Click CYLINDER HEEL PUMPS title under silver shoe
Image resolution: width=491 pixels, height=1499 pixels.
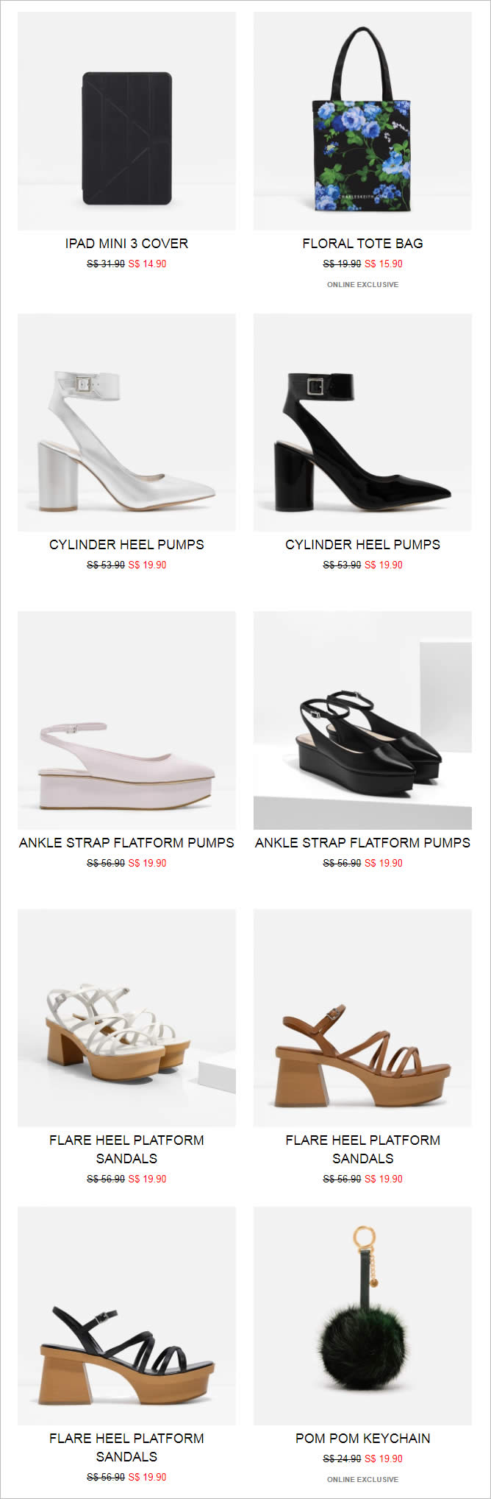tap(126, 545)
